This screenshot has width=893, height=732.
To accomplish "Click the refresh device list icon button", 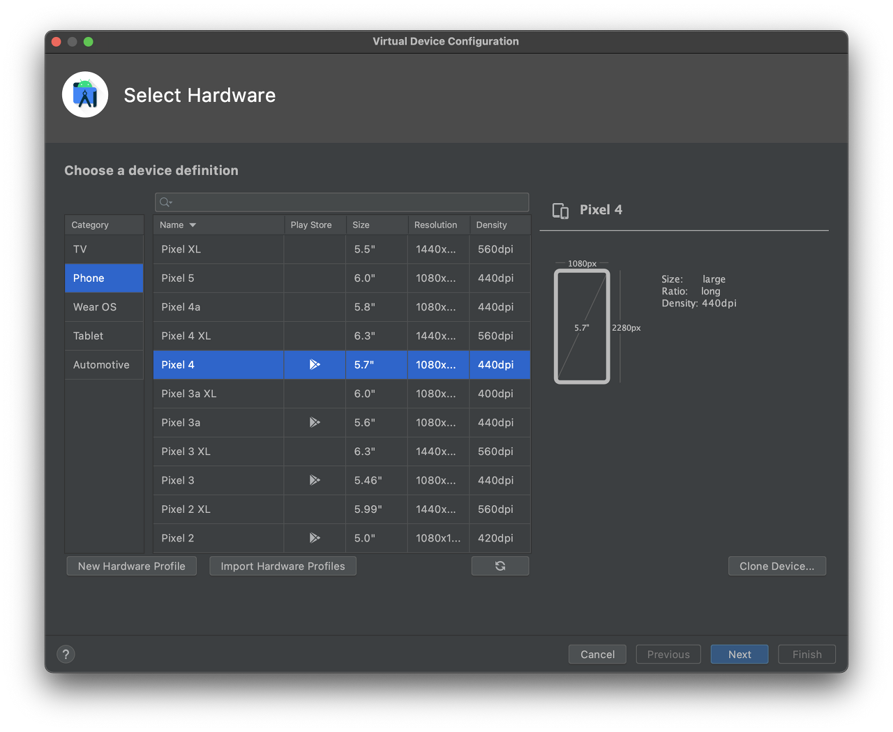I will click(500, 566).
